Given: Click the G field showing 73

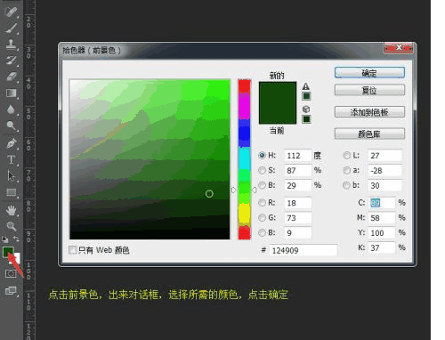Looking at the screenshot, I should (x=298, y=218).
